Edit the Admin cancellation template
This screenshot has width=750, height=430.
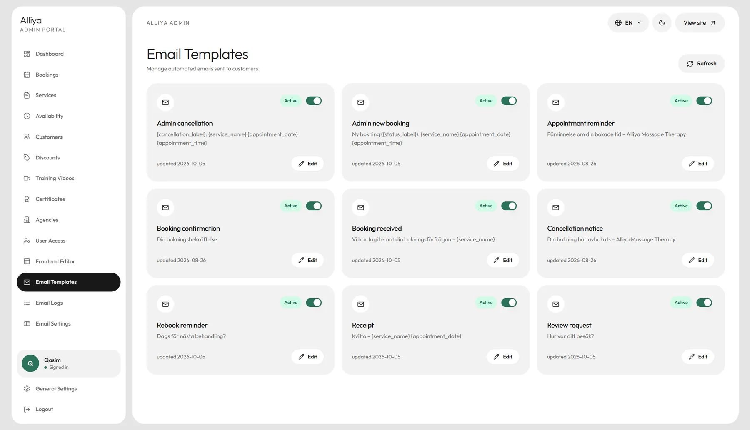tap(307, 164)
